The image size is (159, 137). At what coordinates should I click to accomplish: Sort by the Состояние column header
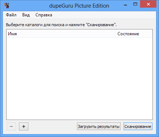click(134, 33)
